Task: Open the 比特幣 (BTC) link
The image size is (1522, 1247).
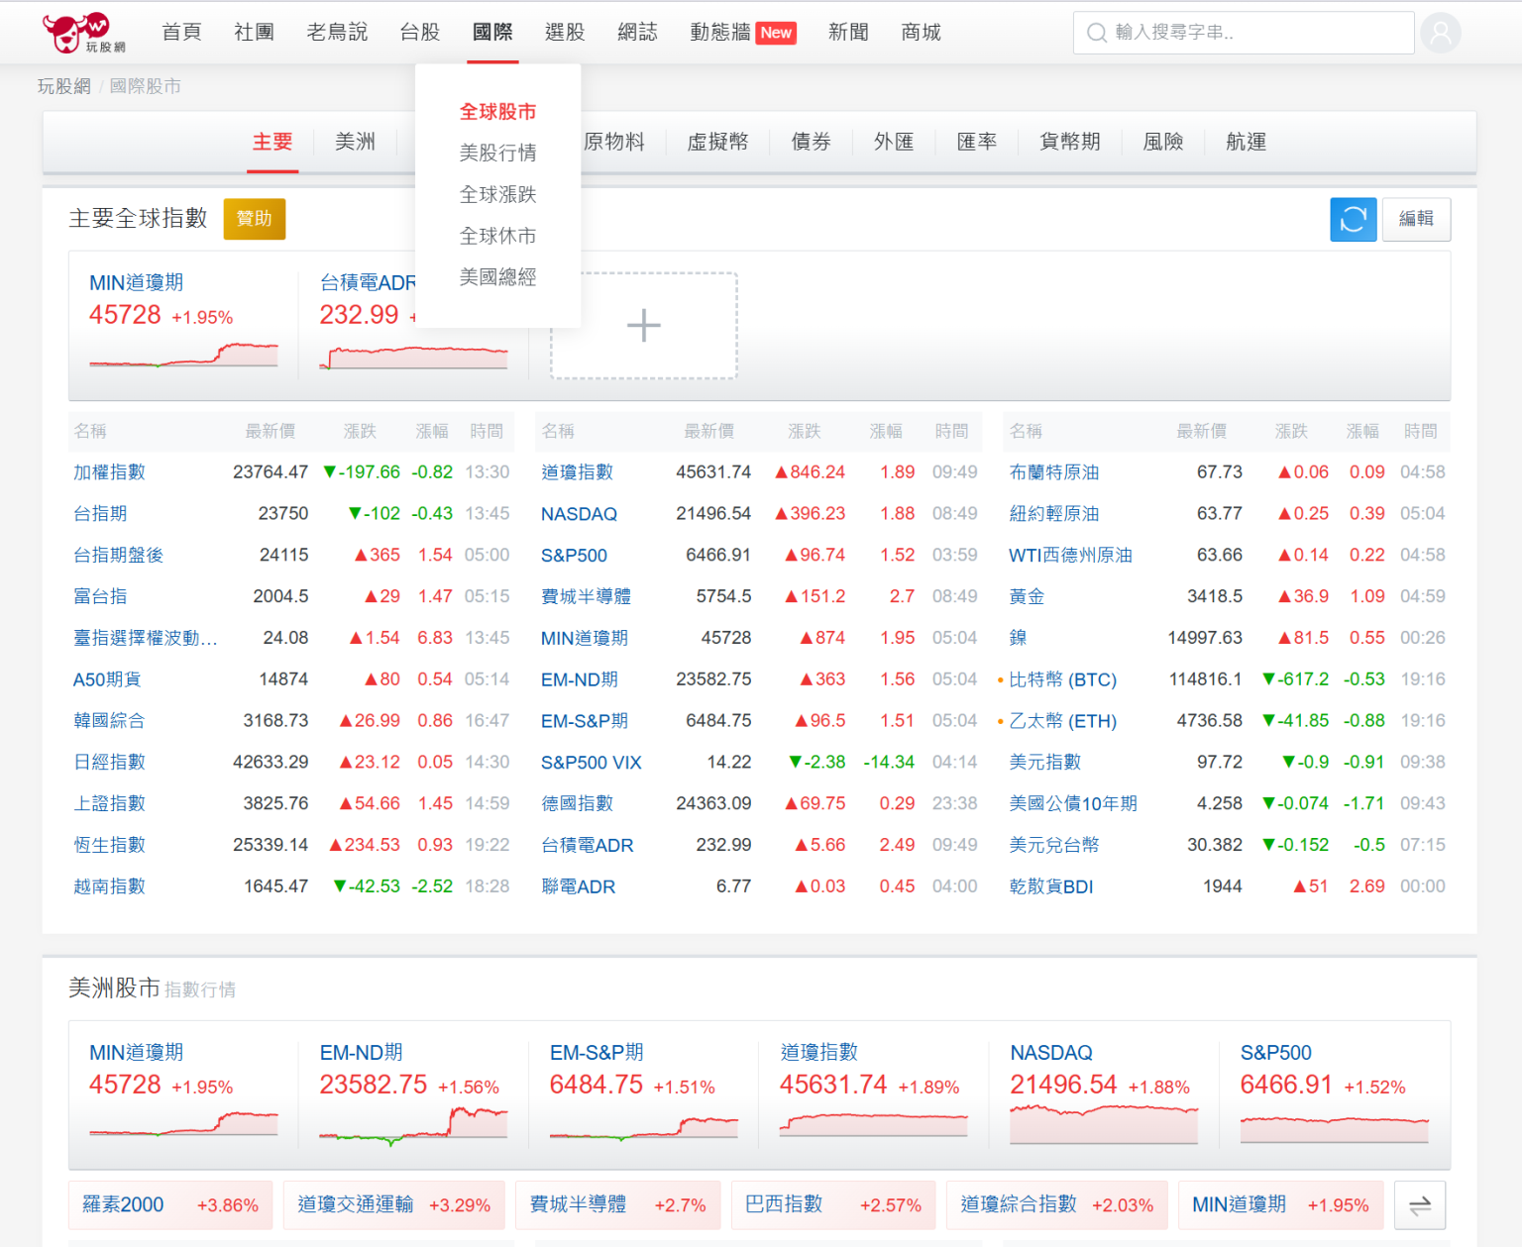Action: click(1062, 679)
